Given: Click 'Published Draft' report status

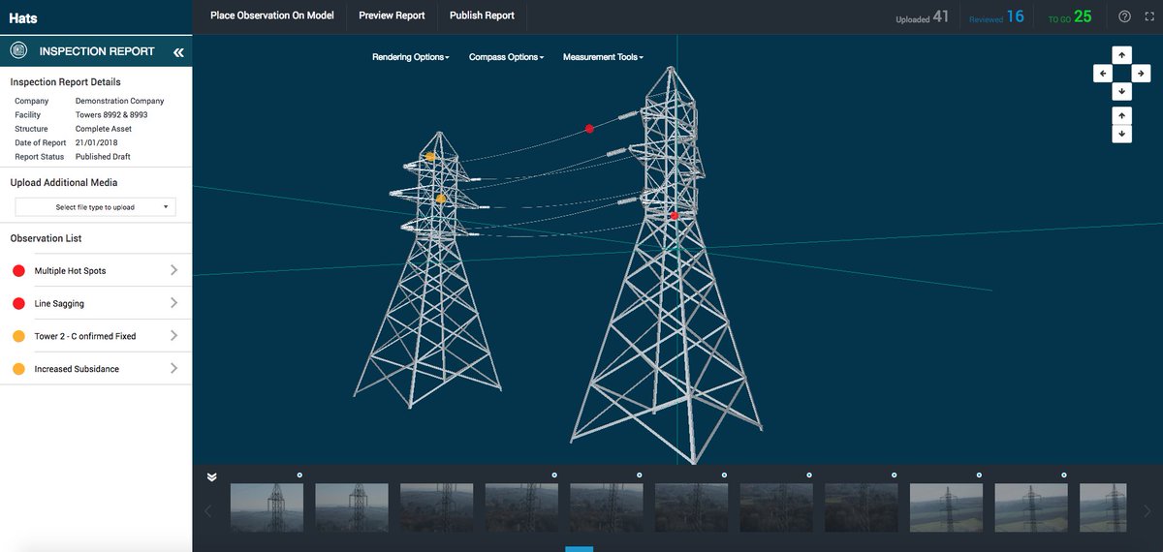Looking at the screenshot, I should [103, 156].
